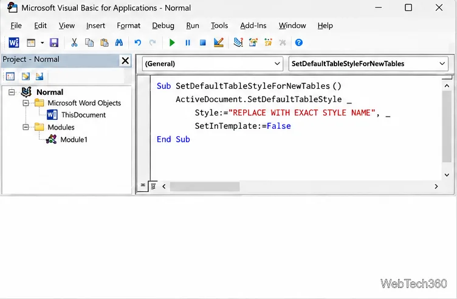Click the End Sub line
This screenshot has width=457, height=299.
click(x=173, y=139)
